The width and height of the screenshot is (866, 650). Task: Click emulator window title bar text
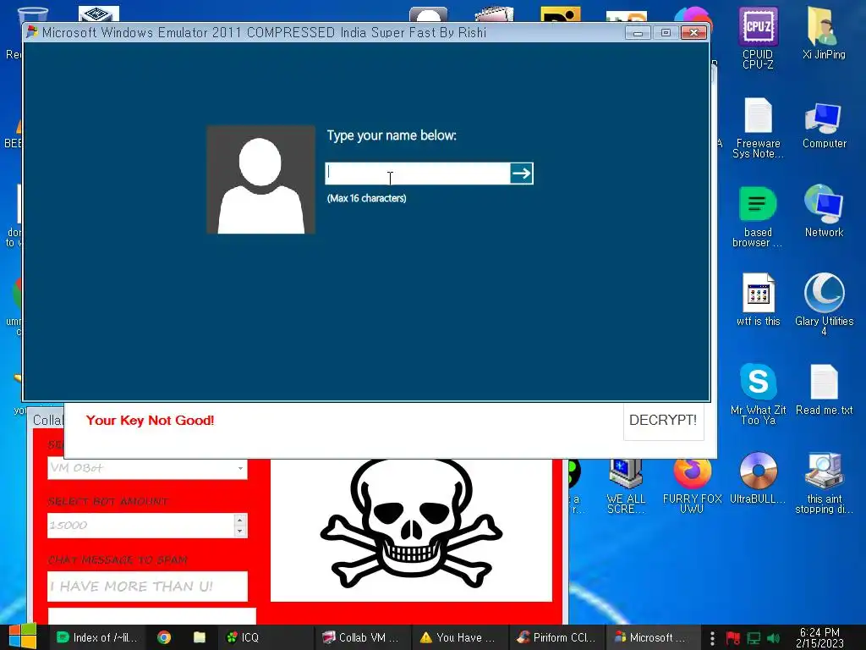[x=265, y=33]
